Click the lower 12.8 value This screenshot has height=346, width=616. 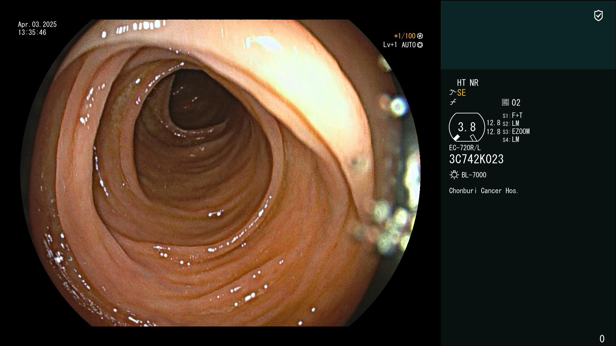tap(493, 132)
